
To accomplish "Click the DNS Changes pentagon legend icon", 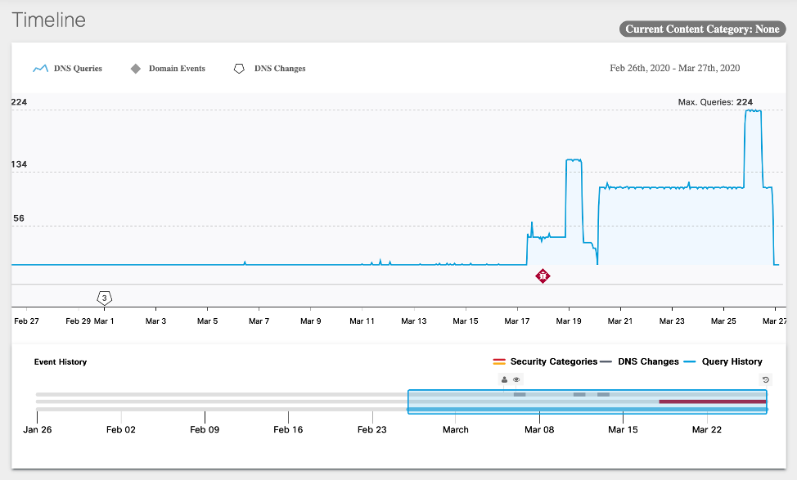I will 239,69.
